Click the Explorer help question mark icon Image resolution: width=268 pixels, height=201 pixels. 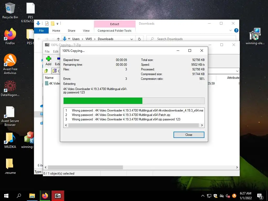[x=236, y=30]
